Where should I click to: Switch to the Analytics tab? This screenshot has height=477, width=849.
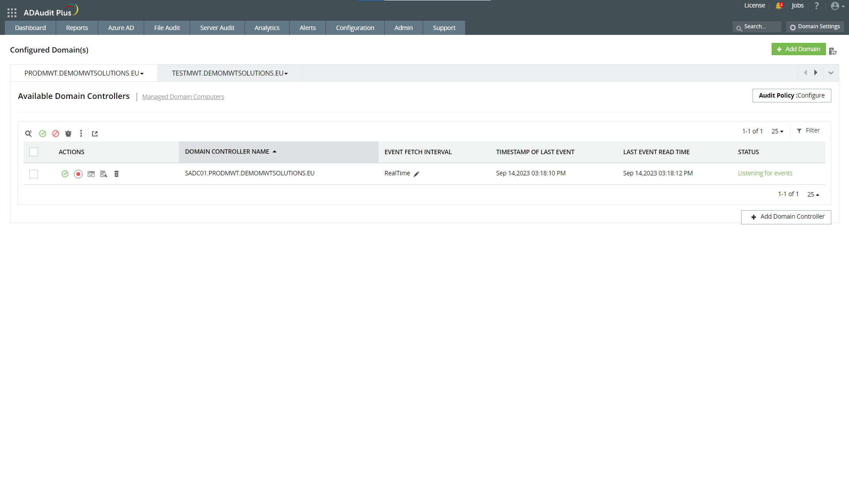pyautogui.click(x=267, y=28)
